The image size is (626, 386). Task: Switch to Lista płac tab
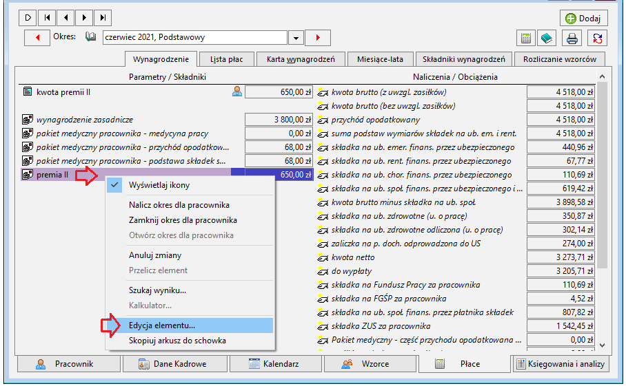pos(227,59)
